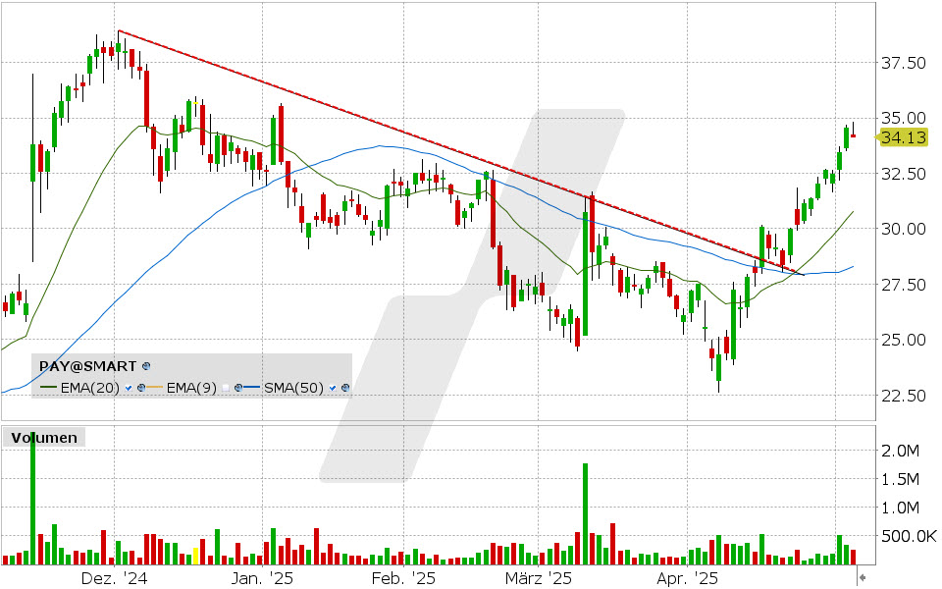Click the 35.00 price axis label
The width and height of the screenshot is (942, 589).
(903, 118)
